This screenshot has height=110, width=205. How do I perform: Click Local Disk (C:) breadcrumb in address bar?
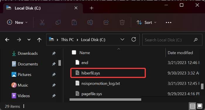(x=93, y=40)
